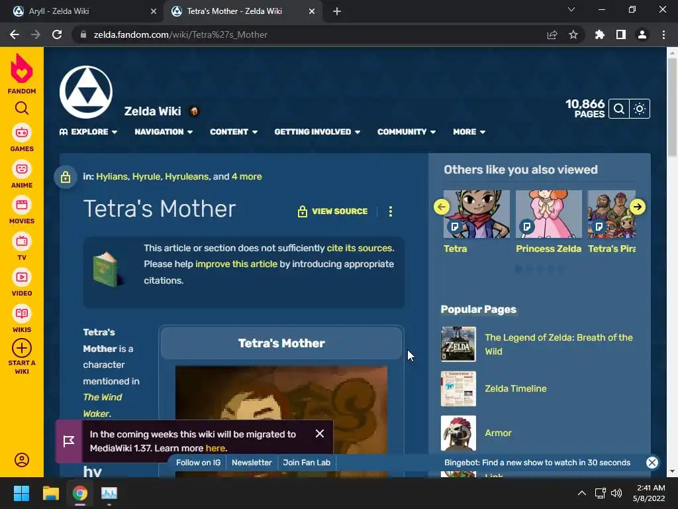Open the Tetra recommended article thumbnail
This screenshot has width=678, height=509.
(477, 214)
